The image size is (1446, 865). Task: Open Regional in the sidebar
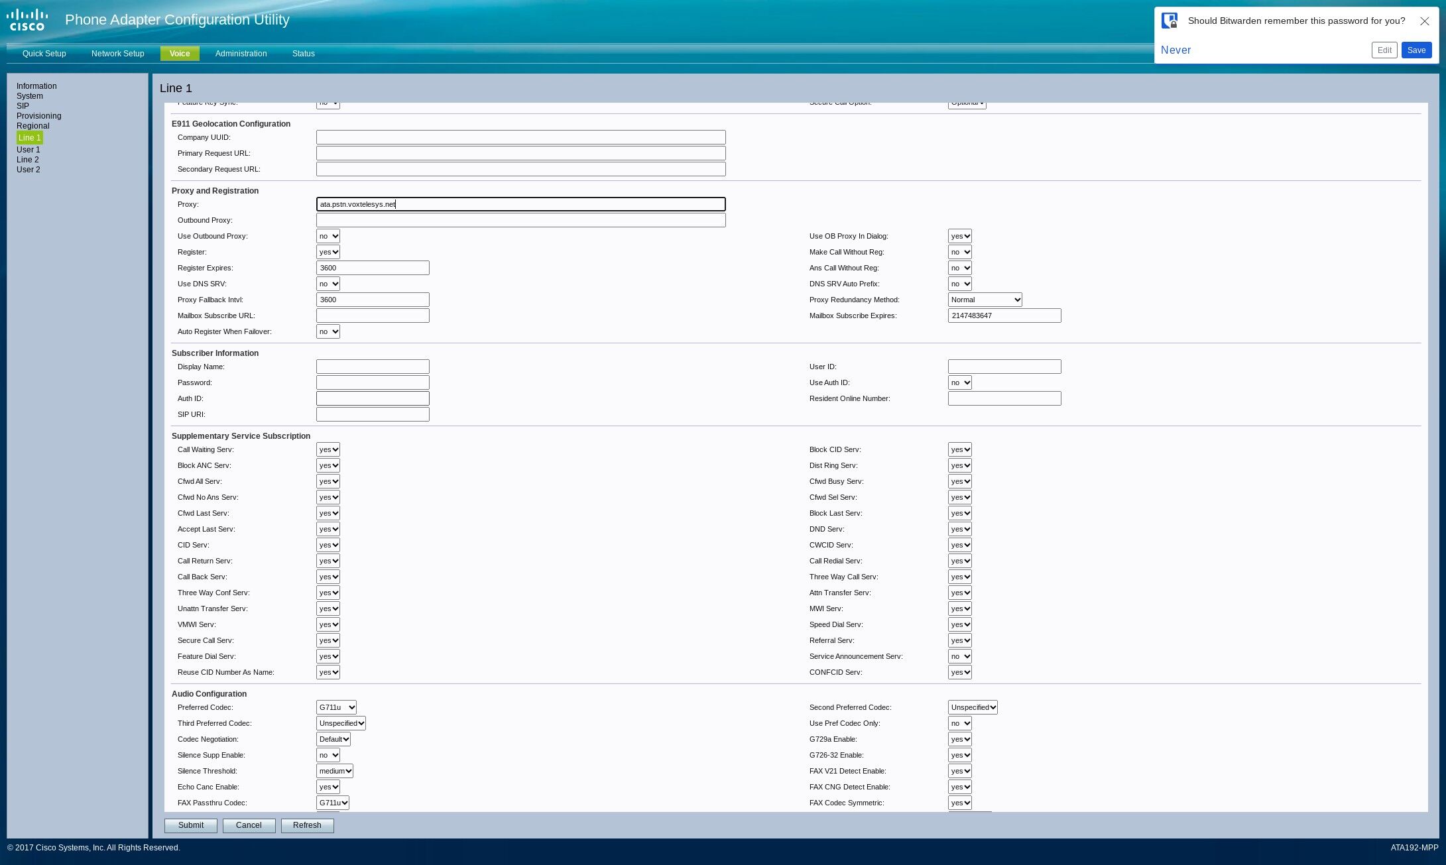coord(33,126)
